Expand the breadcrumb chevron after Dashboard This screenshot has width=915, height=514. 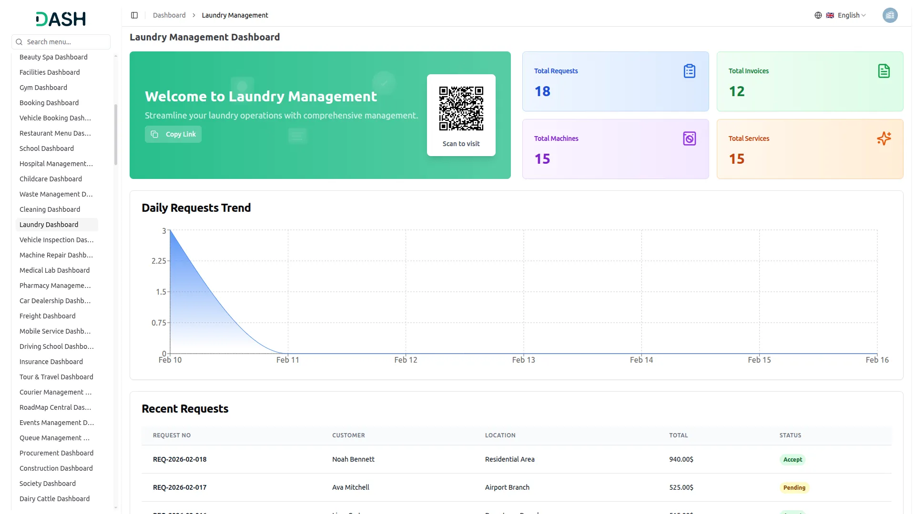193,15
